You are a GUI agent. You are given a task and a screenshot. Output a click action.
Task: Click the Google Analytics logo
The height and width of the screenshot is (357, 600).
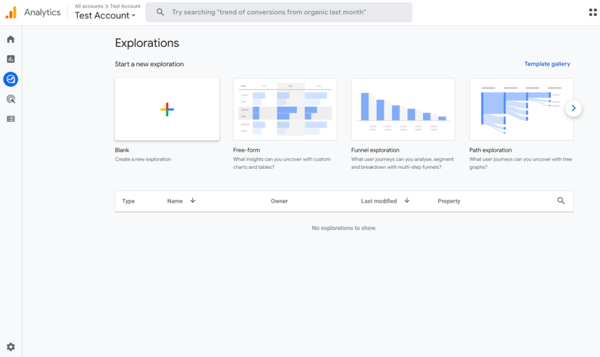click(x=11, y=12)
